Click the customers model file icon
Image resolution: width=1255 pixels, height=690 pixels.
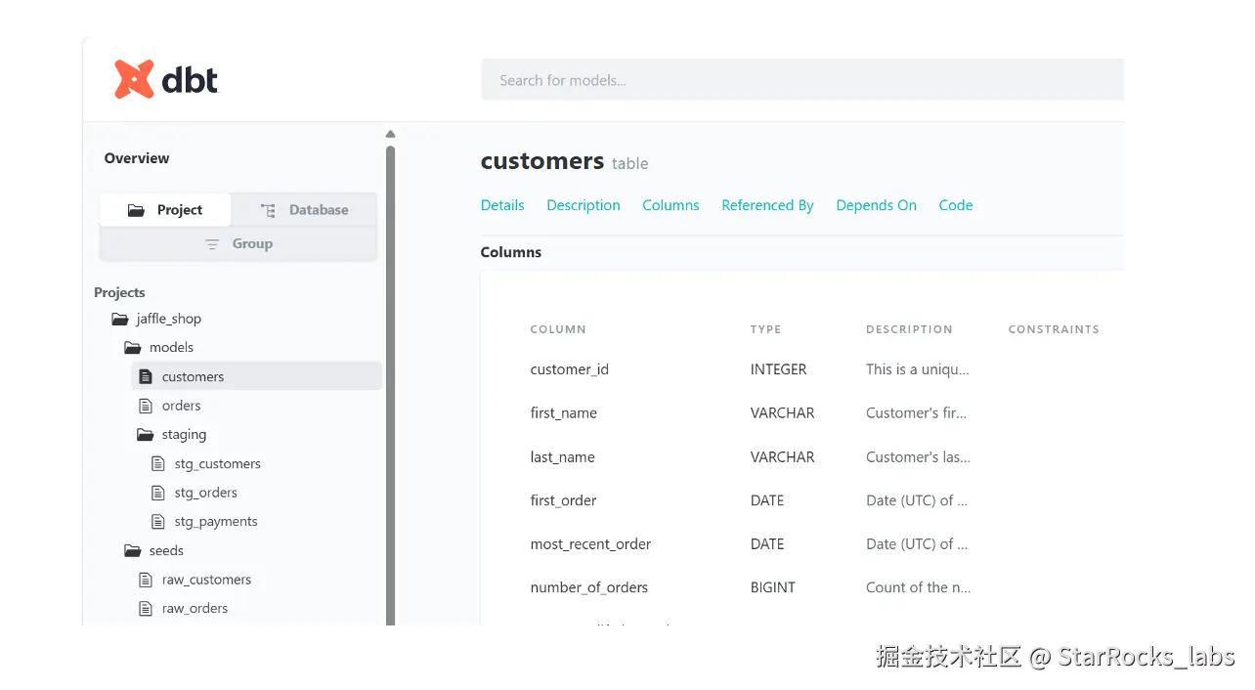pyautogui.click(x=146, y=376)
